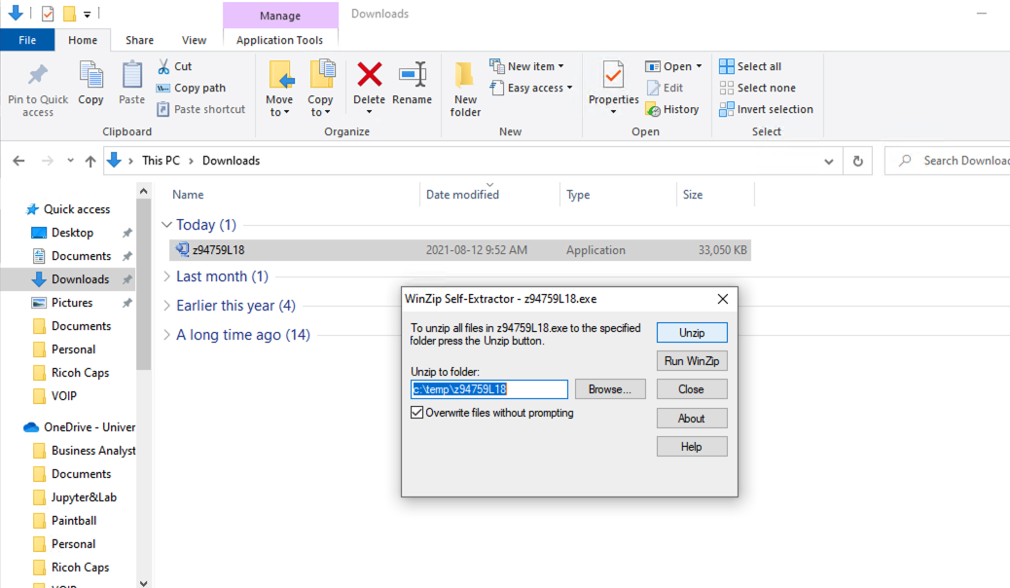Select Pictures in Quick access
The image size is (1010, 588).
coord(72,303)
